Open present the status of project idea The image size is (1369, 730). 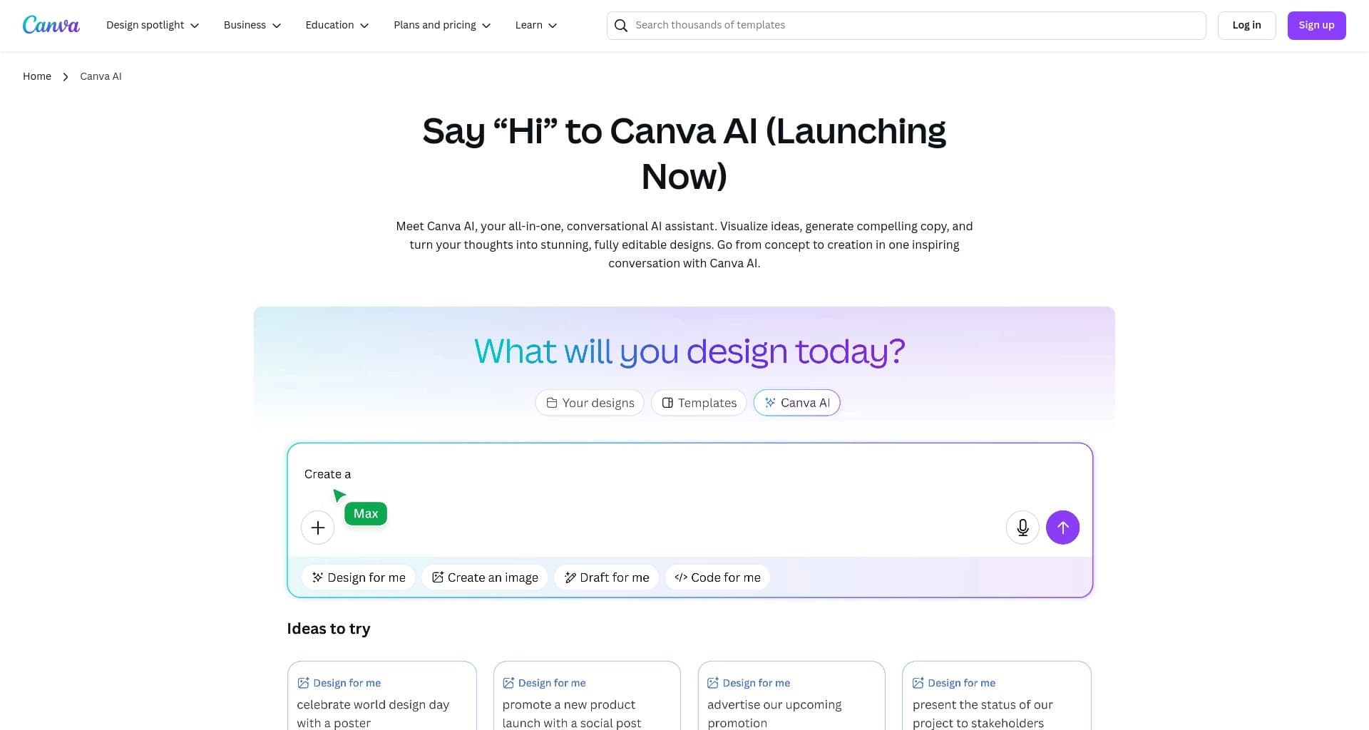(x=997, y=696)
